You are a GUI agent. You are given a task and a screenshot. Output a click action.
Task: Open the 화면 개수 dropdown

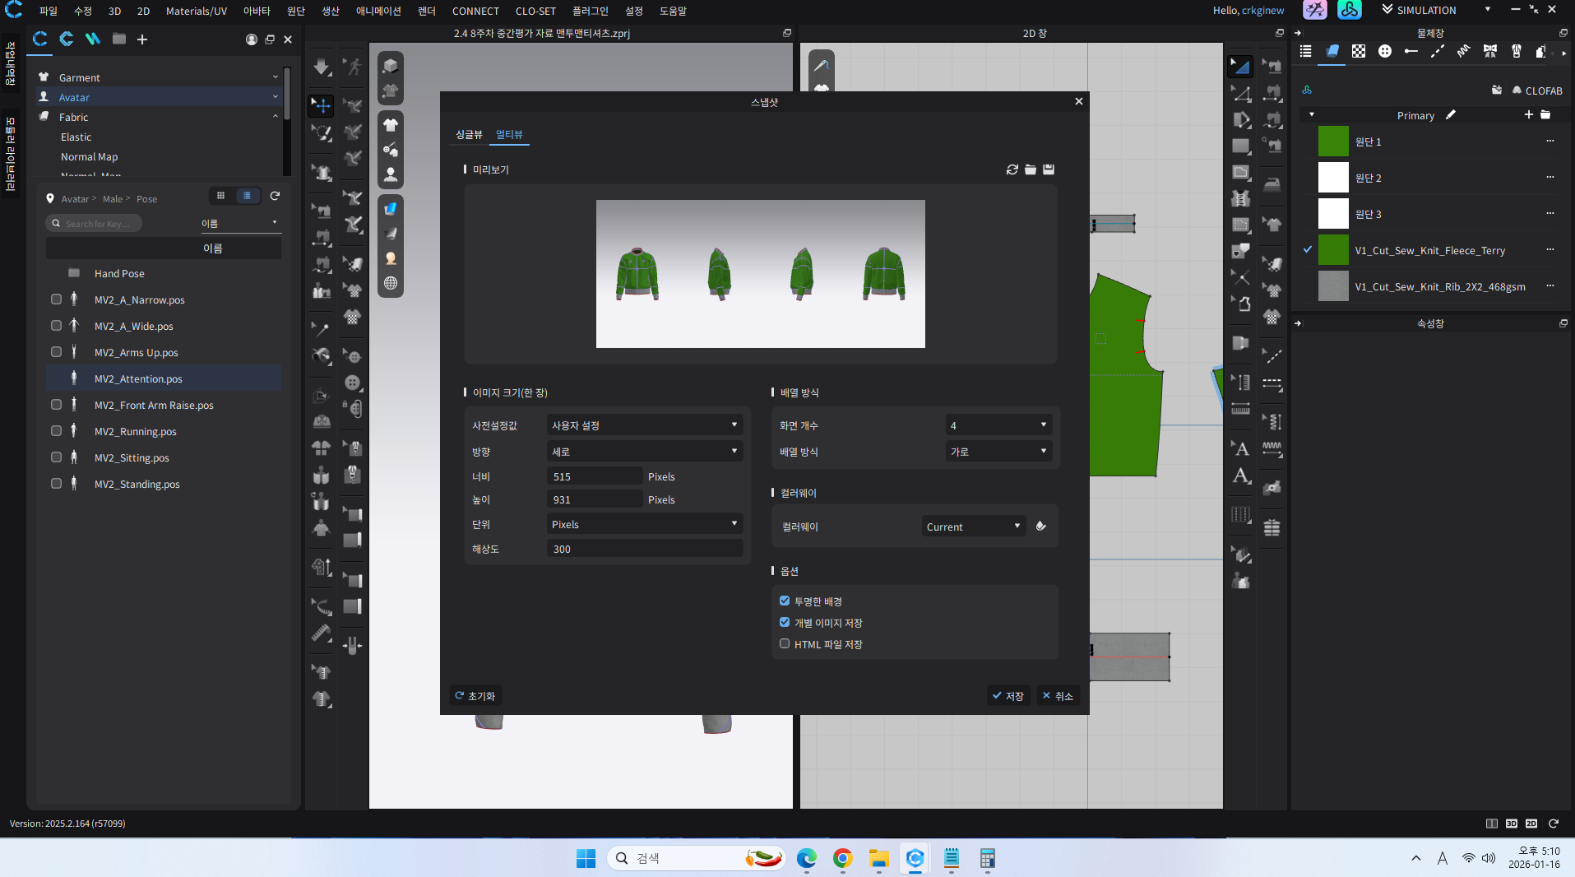point(998,425)
